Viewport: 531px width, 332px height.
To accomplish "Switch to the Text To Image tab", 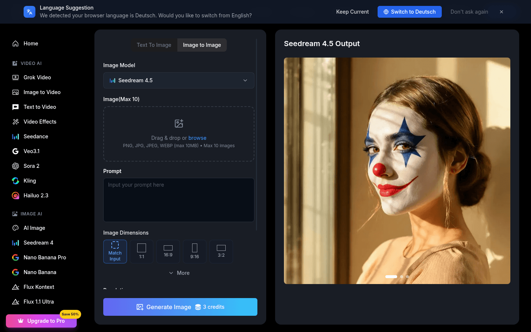I will pyautogui.click(x=154, y=45).
